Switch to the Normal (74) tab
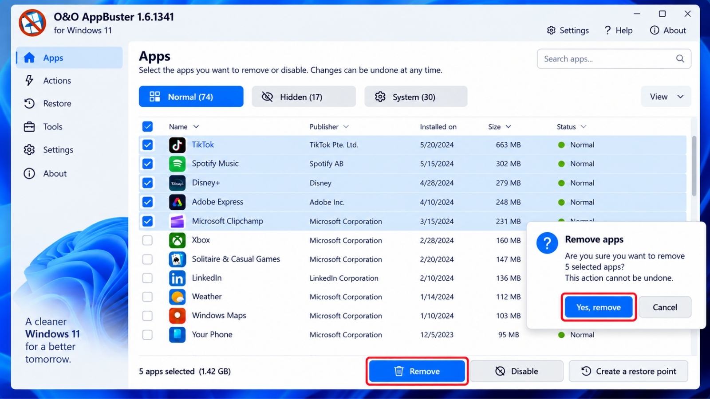Image resolution: width=710 pixels, height=399 pixels. point(191,97)
